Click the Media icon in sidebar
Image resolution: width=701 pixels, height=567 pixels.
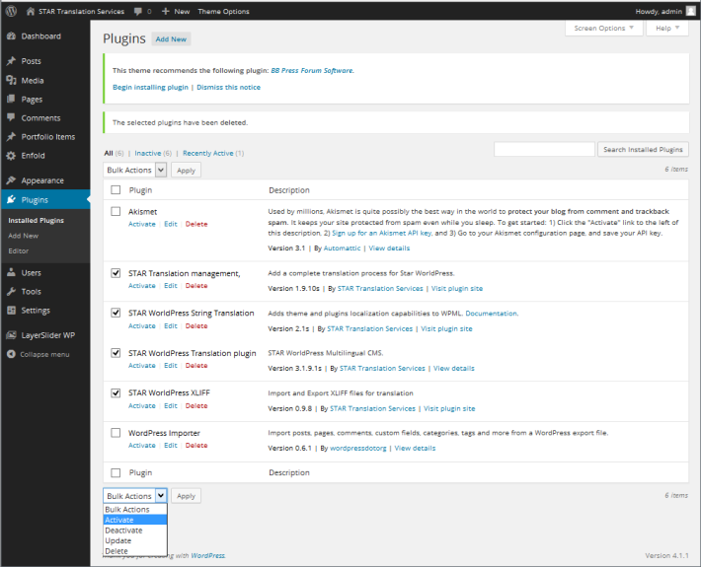coord(11,81)
